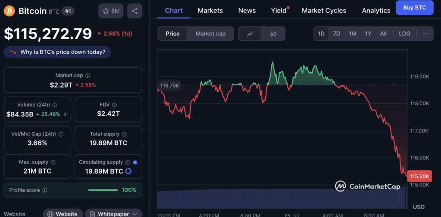
Task: Open chart more options ellipsis menu
Action: (x=425, y=34)
